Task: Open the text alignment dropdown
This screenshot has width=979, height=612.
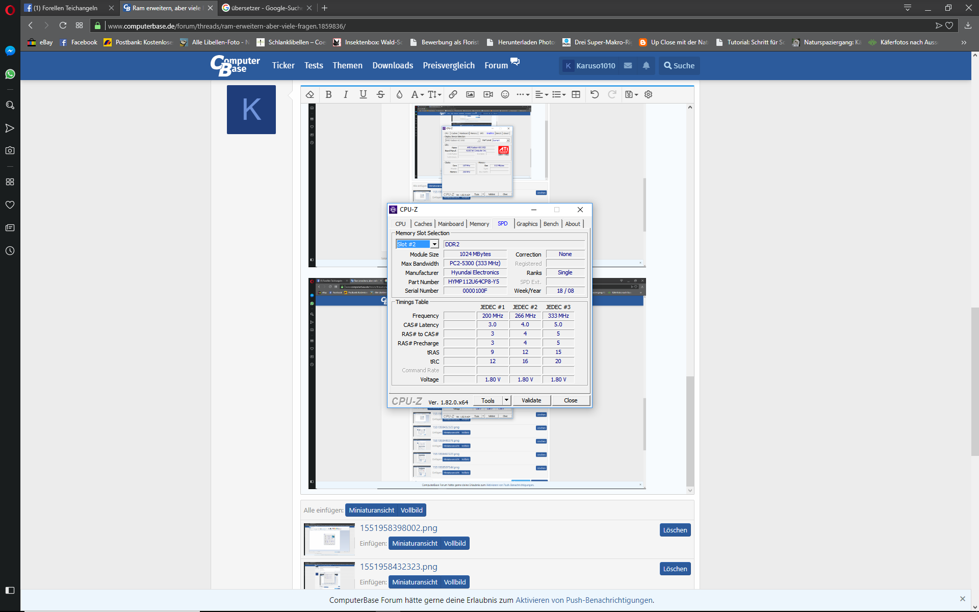Action: (x=542, y=94)
